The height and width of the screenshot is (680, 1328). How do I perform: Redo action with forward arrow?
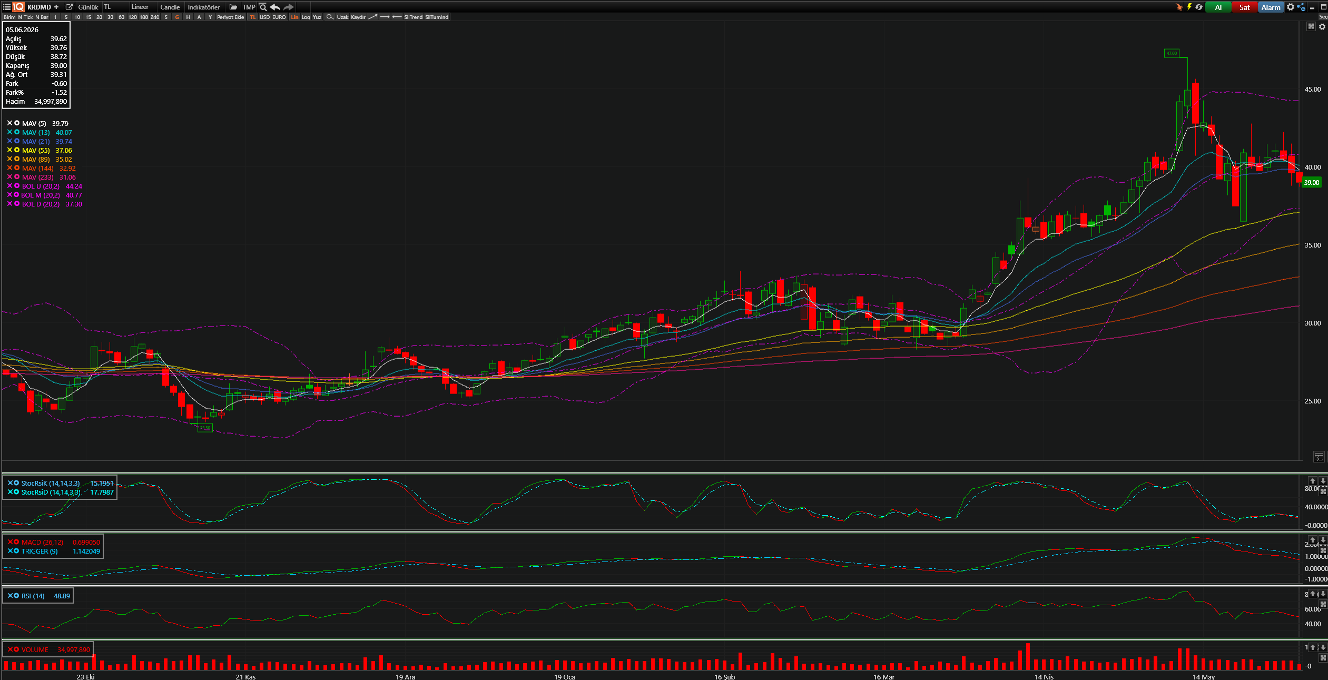tap(288, 7)
